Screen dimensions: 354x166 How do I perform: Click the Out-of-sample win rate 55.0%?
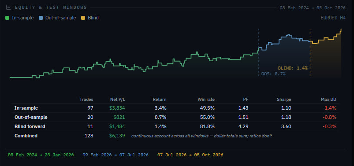[207, 117]
